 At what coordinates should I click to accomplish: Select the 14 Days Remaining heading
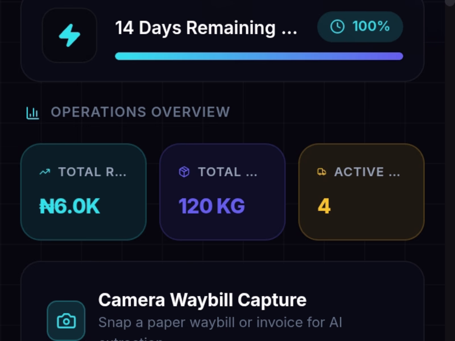point(206,28)
